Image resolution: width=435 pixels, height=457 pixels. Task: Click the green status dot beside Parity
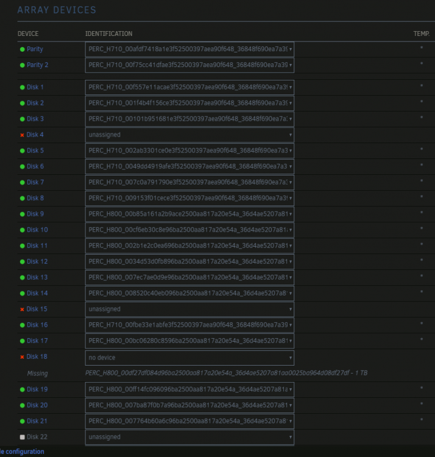pos(22,49)
